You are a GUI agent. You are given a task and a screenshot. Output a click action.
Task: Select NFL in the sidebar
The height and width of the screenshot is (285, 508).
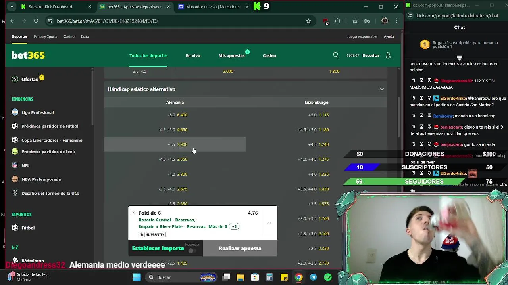(25, 165)
